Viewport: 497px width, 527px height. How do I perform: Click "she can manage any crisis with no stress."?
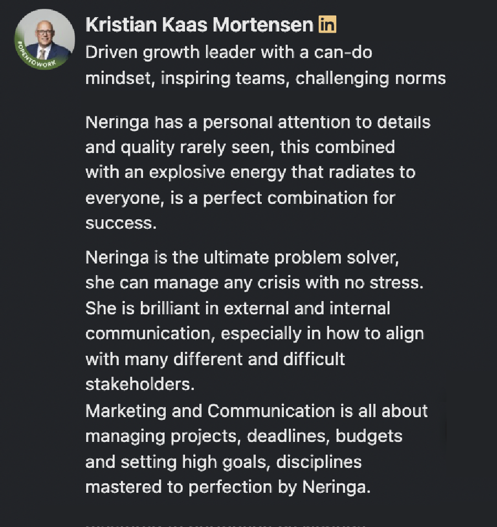[x=254, y=283]
